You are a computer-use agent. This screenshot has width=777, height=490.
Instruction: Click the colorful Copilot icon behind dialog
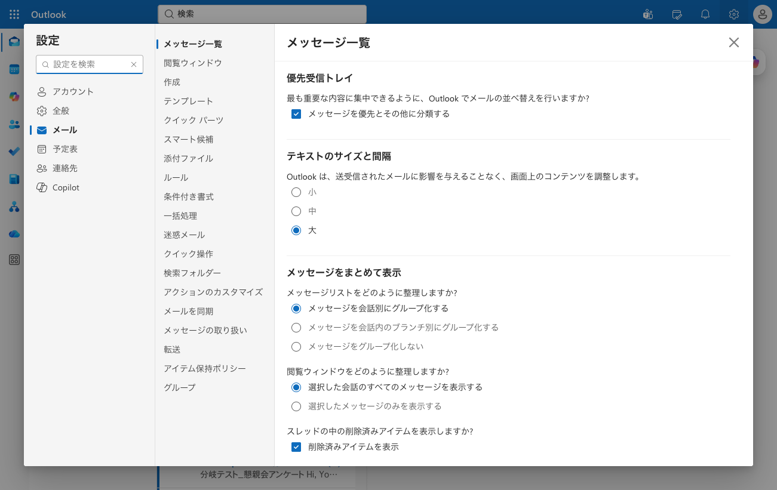(756, 62)
